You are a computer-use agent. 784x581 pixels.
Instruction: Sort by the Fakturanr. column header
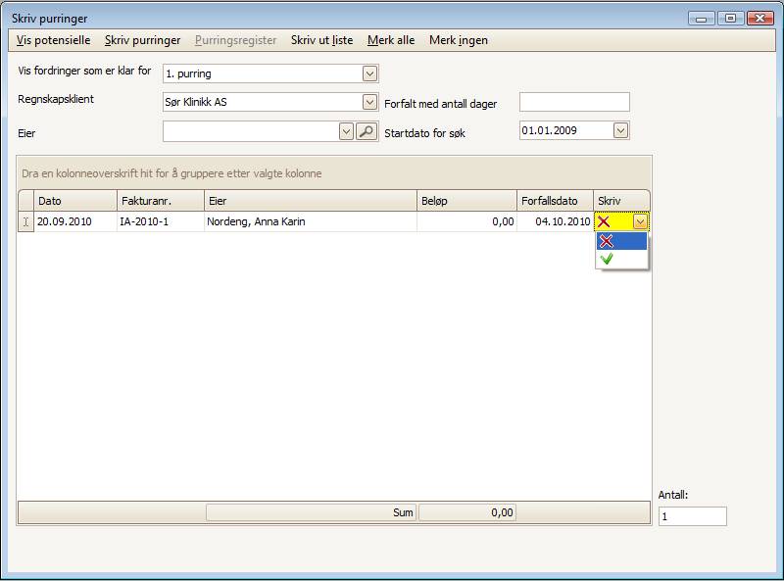161,201
